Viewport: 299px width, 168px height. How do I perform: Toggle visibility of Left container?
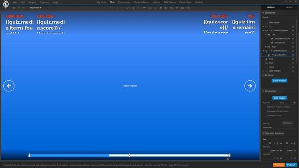coord(269,35)
